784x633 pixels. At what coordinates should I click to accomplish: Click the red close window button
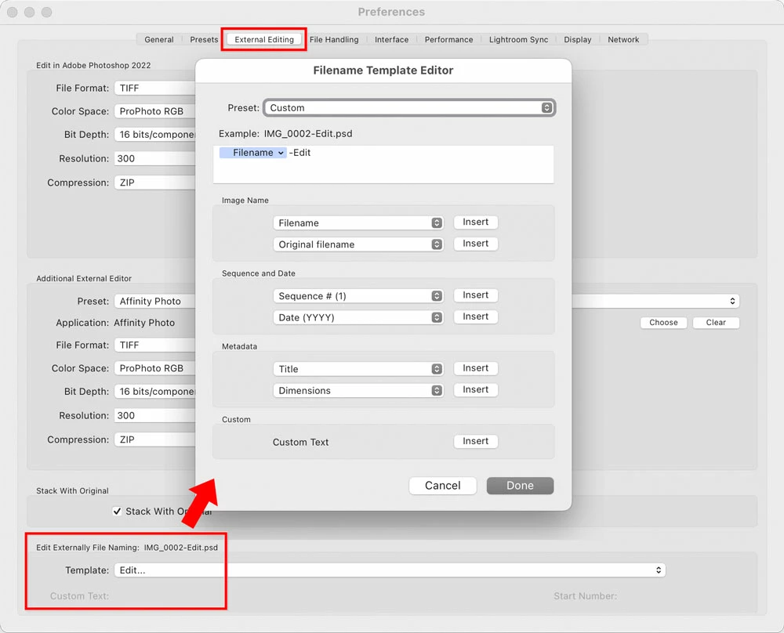13,12
